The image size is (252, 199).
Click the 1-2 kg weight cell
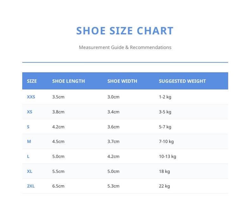(x=165, y=97)
